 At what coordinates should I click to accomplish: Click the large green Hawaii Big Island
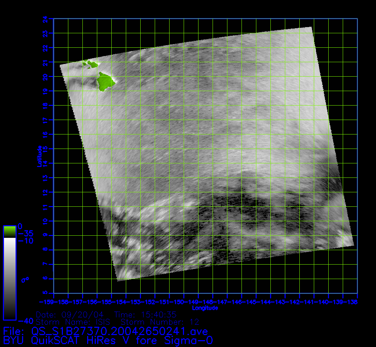click(106, 81)
